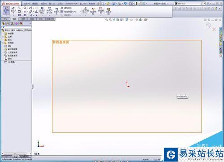Click the Offset Entities tool
This screenshot has height=162, width=224.
pyautogui.click(x=56, y=11)
